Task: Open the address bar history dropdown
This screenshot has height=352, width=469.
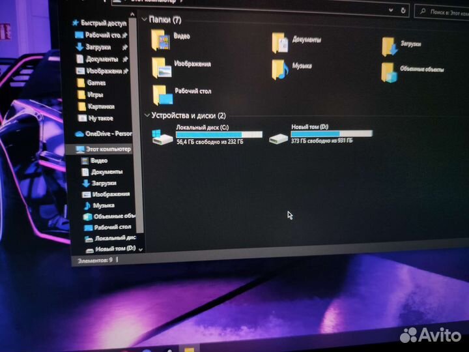Action: coord(391,10)
